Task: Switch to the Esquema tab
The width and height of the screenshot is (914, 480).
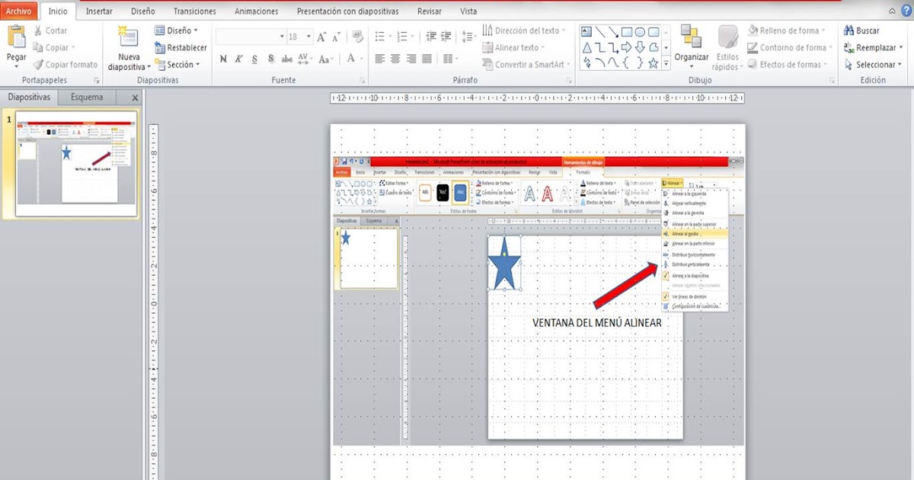Action: point(87,97)
